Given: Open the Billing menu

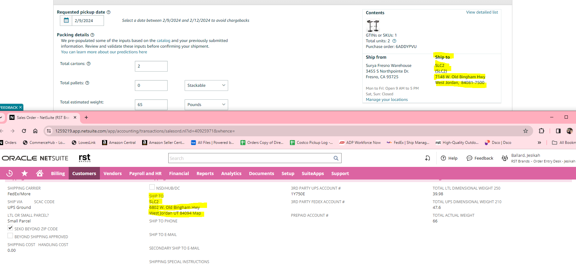Looking at the screenshot, I should tap(58, 174).
